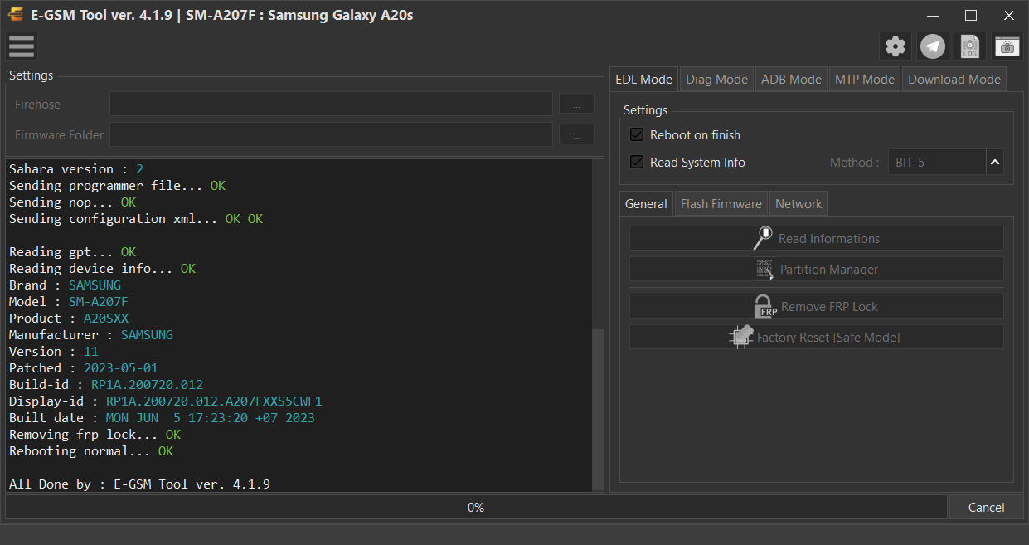Viewport: 1029px width, 545px height.
Task: Switch to Download Mode tab
Action: click(954, 79)
